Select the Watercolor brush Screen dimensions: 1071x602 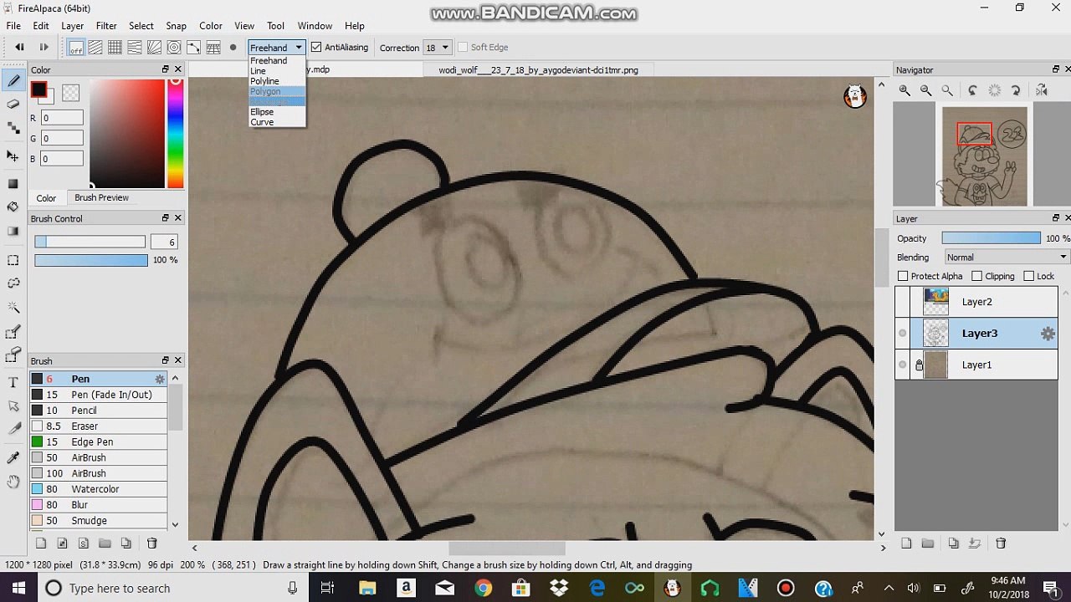[x=98, y=489]
